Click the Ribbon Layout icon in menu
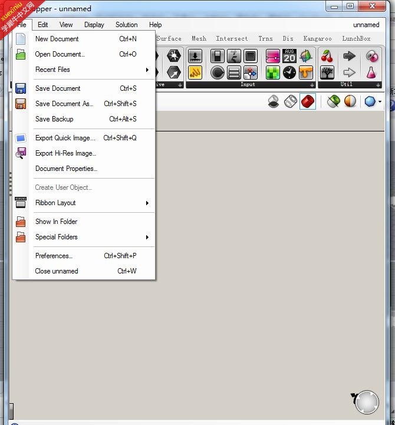Viewport: 395px width, 425px height. (x=21, y=203)
